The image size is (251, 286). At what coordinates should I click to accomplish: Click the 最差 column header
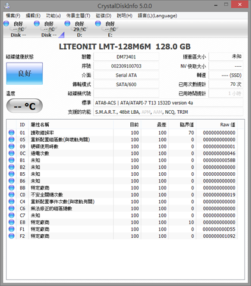coord(155,125)
